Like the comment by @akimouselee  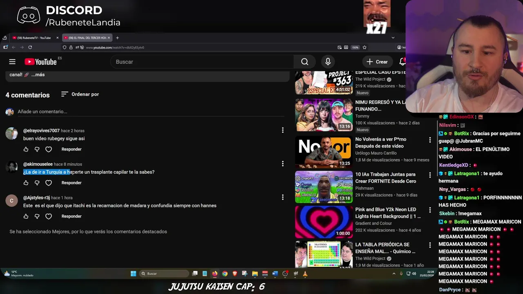pyautogui.click(x=26, y=183)
